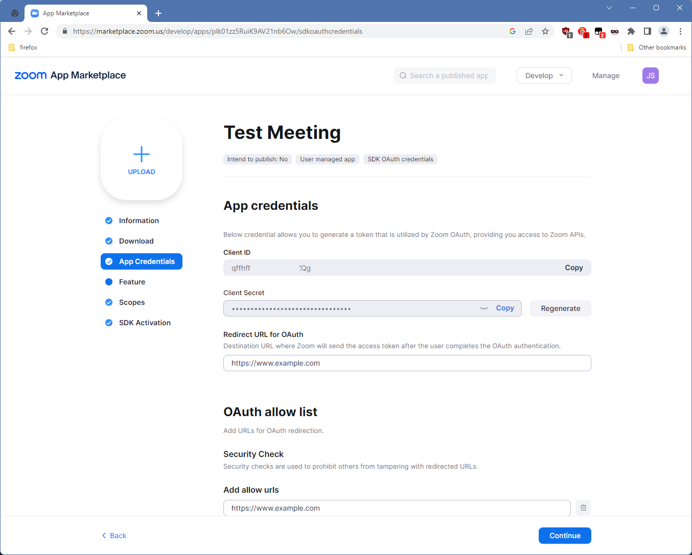Click the JS user avatar
The image size is (692, 555).
pyautogui.click(x=651, y=76)
